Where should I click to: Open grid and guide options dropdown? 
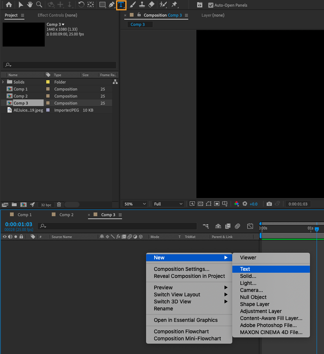[225, 204]
